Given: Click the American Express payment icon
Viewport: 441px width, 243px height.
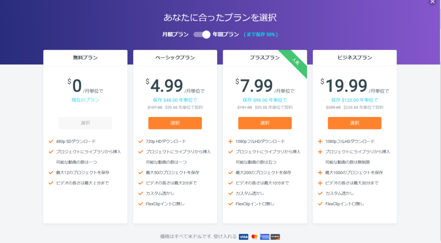Looking at the screenshot, I should tap(265, 237).
